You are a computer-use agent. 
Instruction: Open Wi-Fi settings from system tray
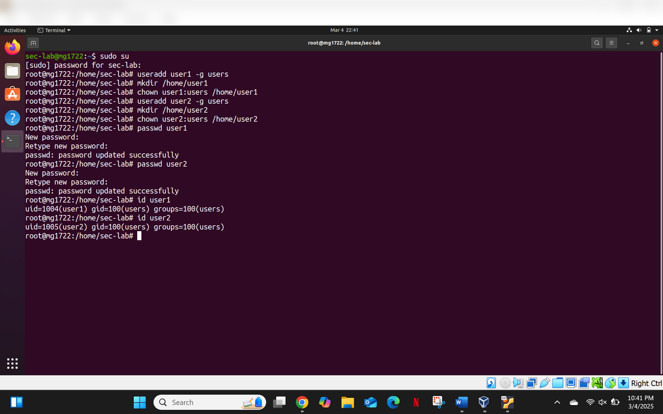[590, 402]
